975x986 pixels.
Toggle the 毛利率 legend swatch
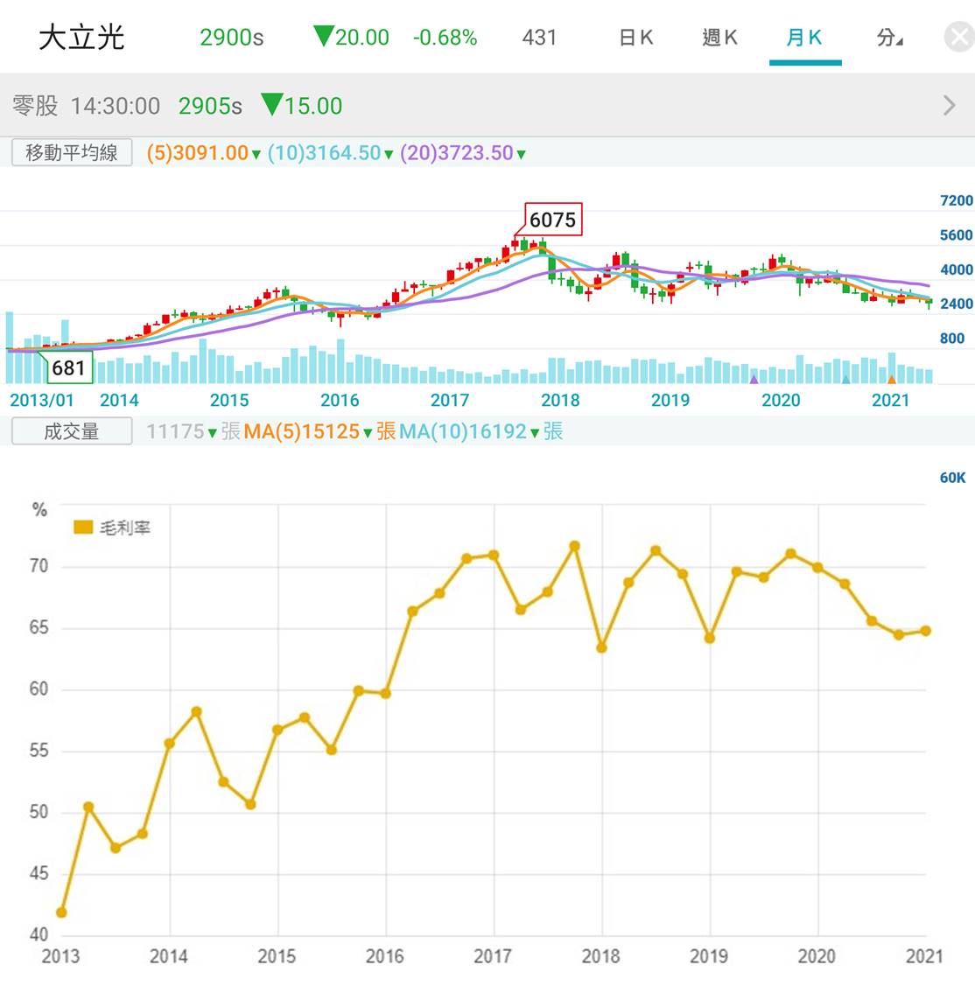tap(83, 527)
